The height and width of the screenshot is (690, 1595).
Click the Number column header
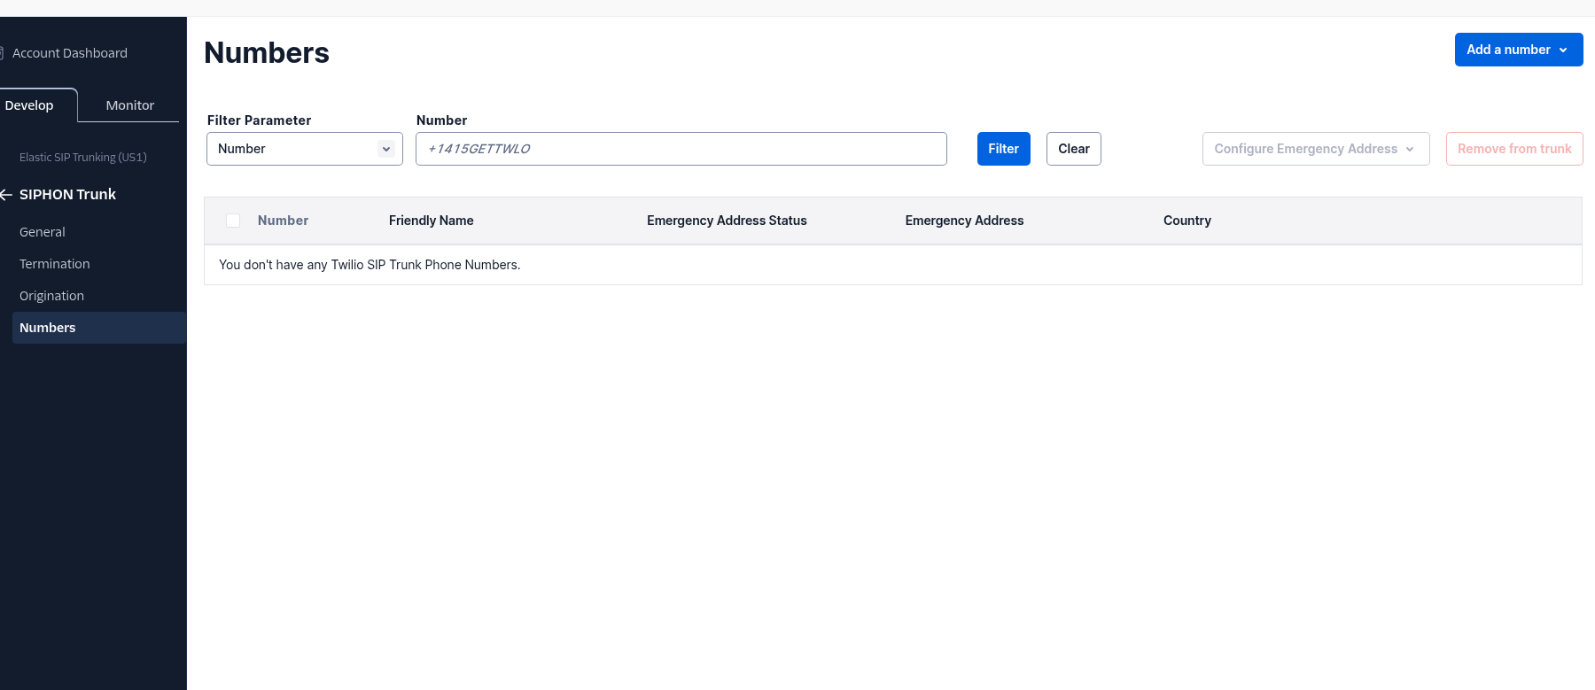point(283,221)
